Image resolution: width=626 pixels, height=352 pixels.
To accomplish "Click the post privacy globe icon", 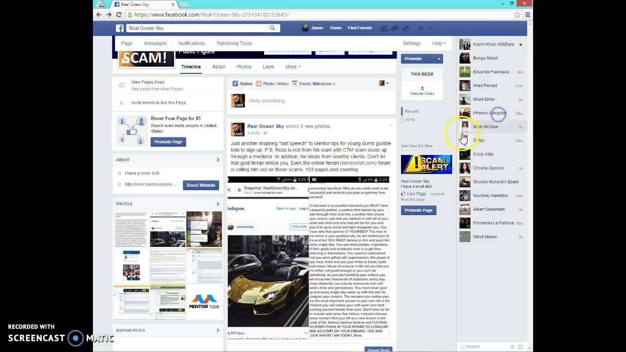I will tap(266, 133).
